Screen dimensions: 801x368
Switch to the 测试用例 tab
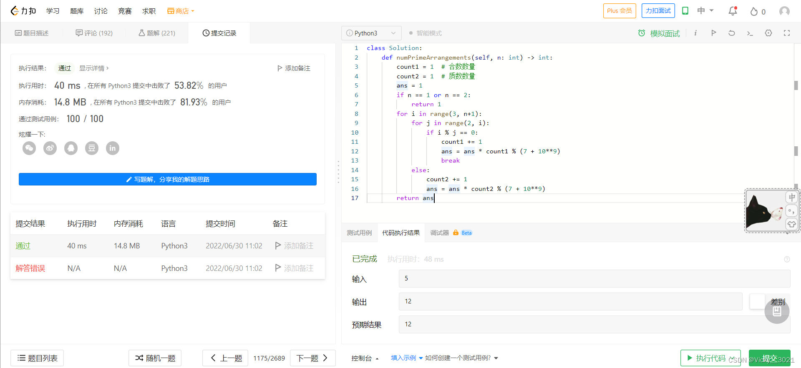click(359, 233)
